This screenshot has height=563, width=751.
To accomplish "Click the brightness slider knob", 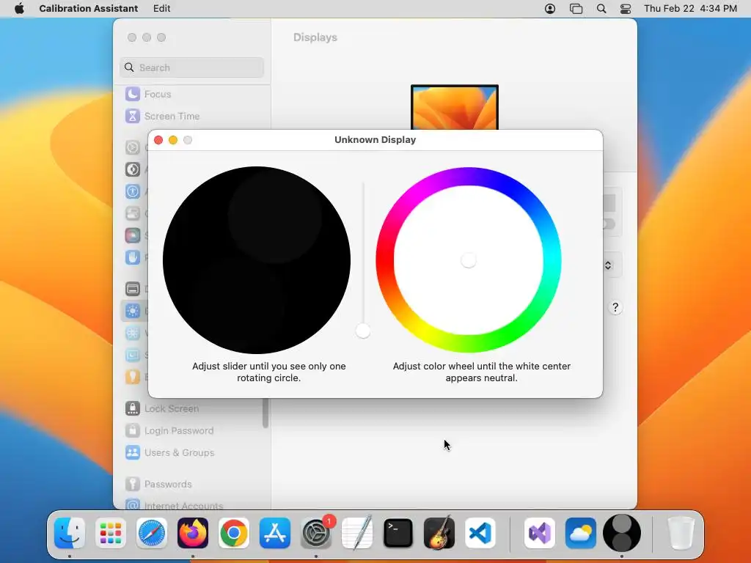I will [x=363, y=331].
